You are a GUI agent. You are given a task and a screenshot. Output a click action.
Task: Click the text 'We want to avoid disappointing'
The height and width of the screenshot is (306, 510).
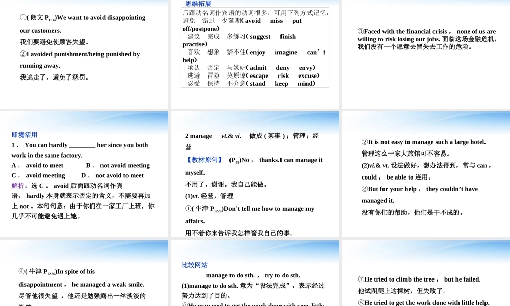point(101,17)
